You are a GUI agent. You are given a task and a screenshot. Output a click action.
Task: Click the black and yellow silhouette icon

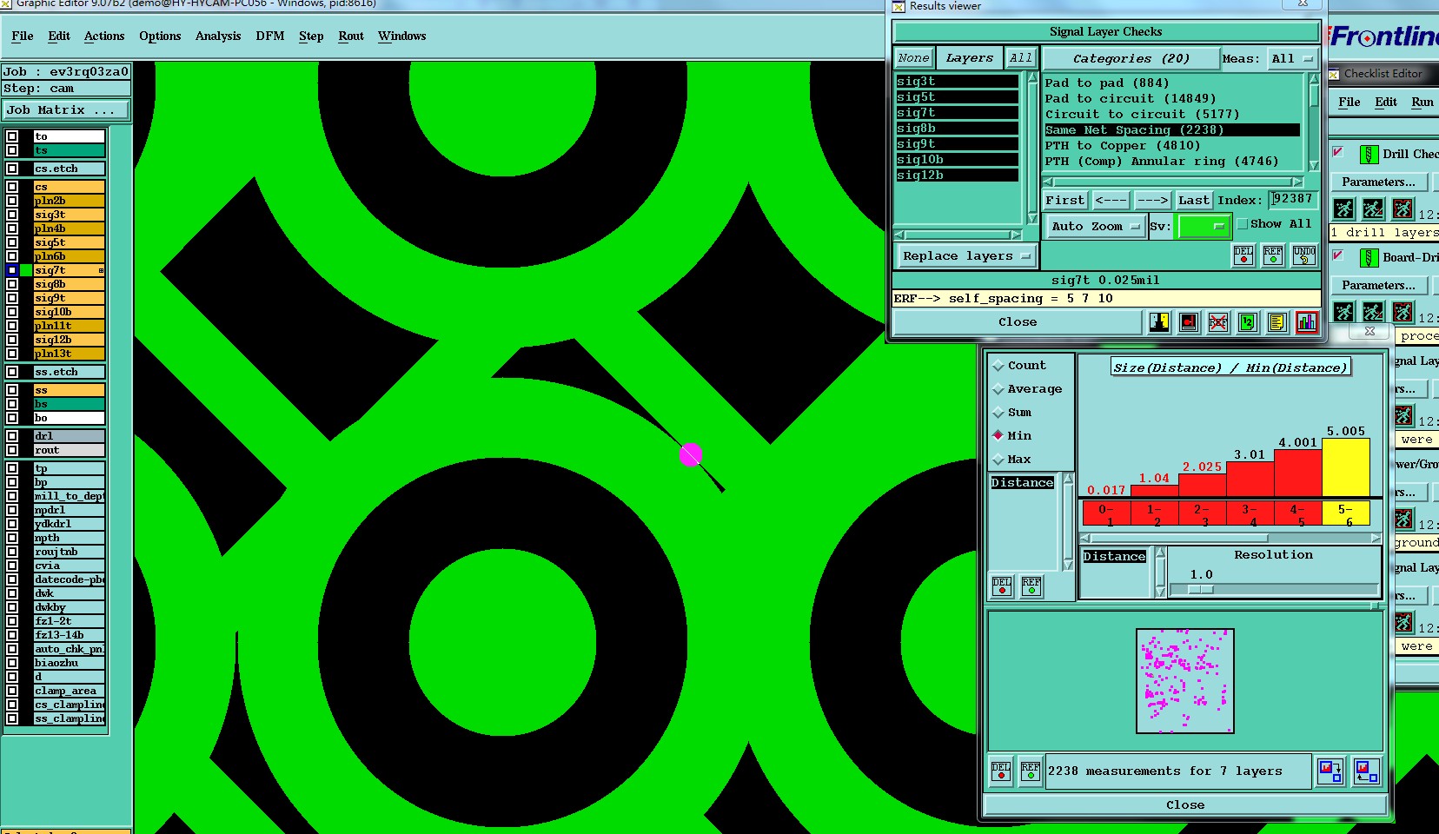pos(1159,322)
